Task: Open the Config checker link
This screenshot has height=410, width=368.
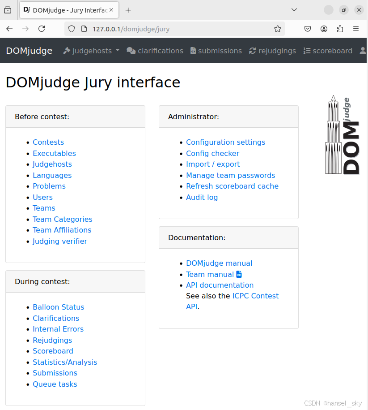Action: [212, 153]
